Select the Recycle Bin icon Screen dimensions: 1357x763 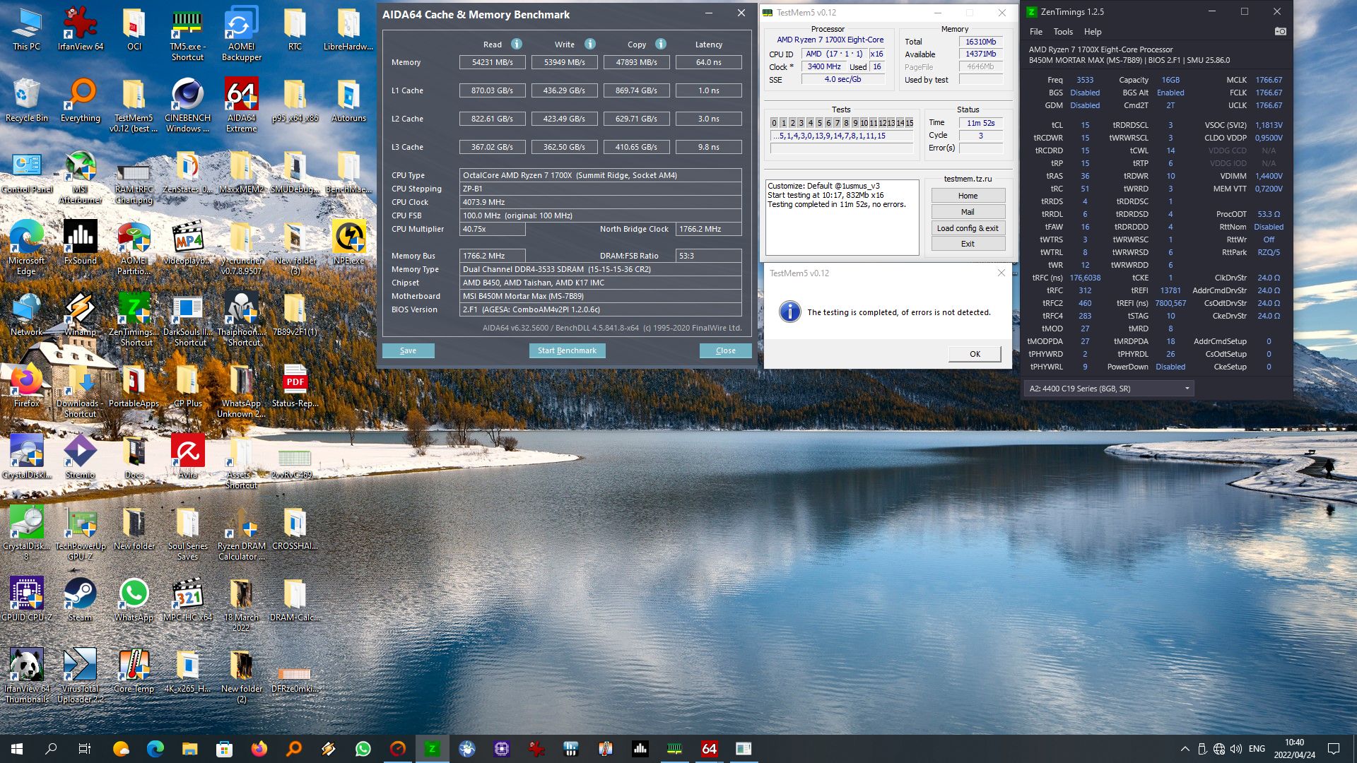coord(27,100)
